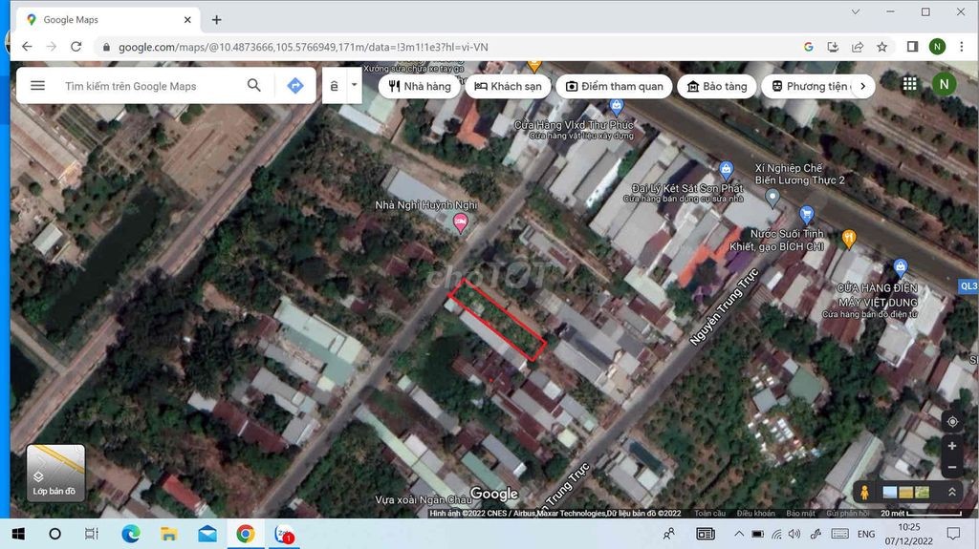979x549 pixels.
Task: Bookmark this page with the star icon
Action: [881, 47]
